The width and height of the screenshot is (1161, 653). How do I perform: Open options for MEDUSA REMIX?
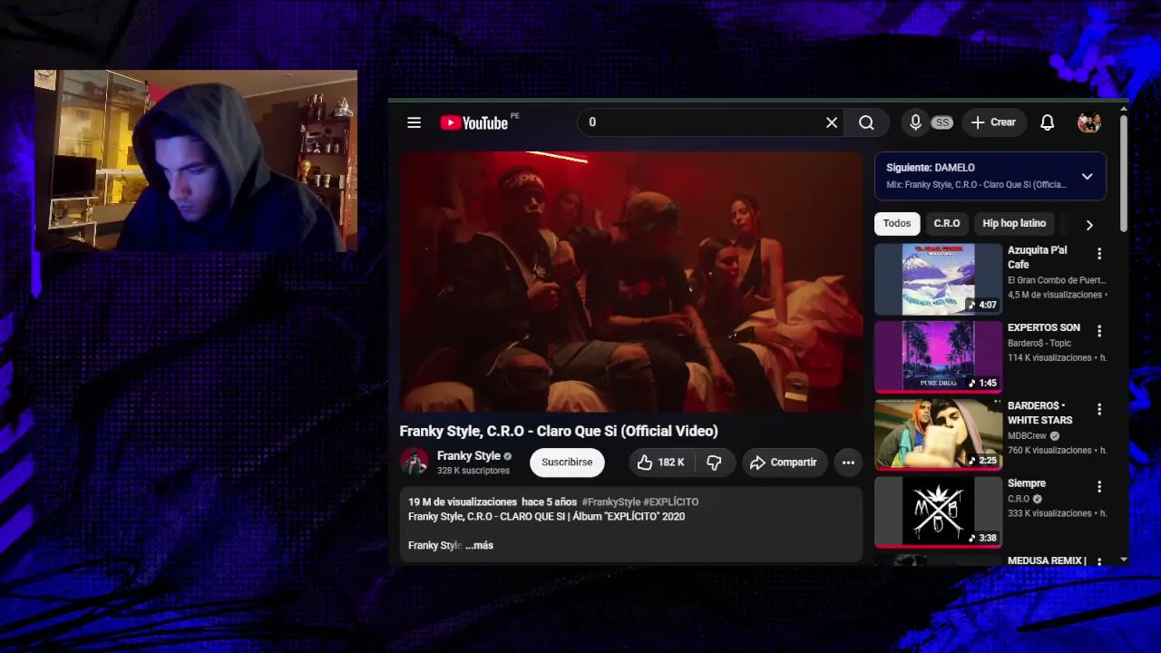[x=1099, y=562]
